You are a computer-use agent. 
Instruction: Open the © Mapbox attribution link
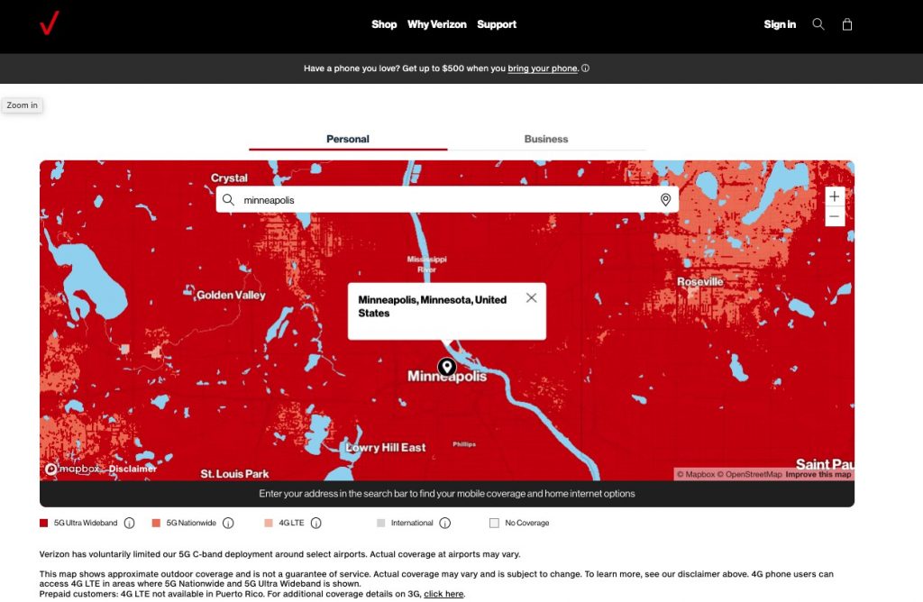tap(696, 474)
